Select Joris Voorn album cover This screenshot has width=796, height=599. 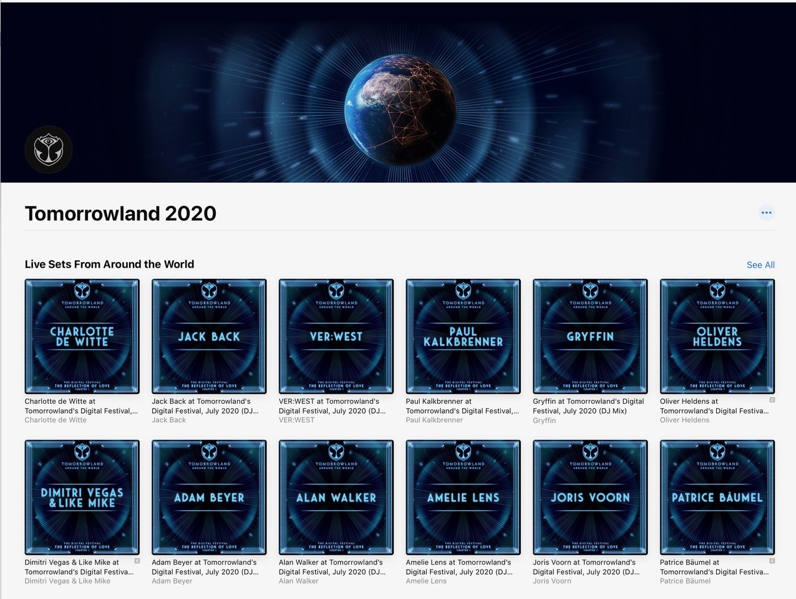590,497
